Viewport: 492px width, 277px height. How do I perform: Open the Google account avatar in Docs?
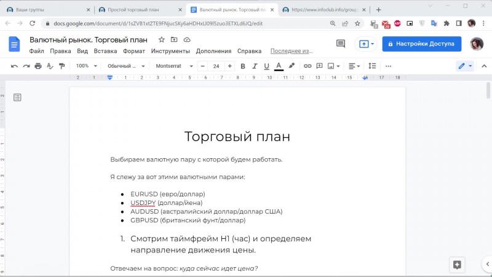point(476,44)
